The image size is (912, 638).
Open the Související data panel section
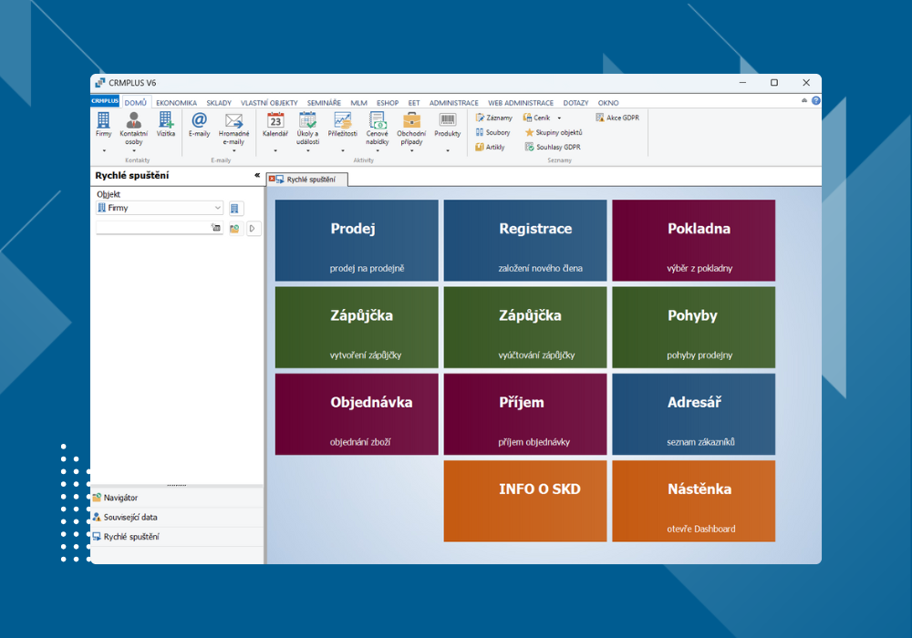[177, 517]
